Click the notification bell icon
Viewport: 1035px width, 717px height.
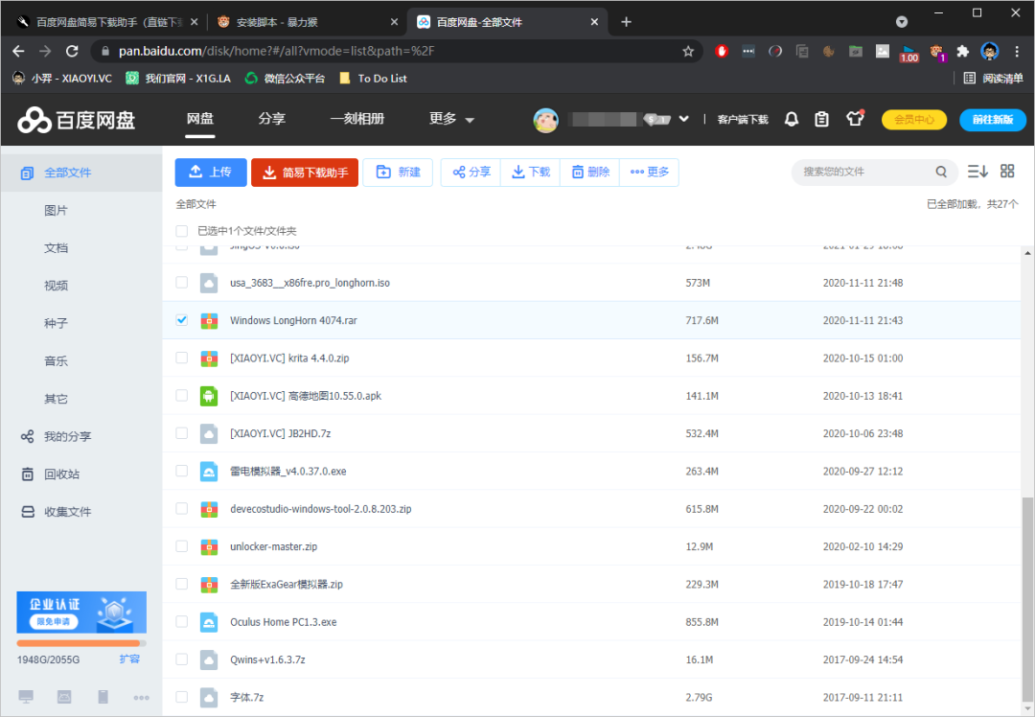[x=792, y=119]
